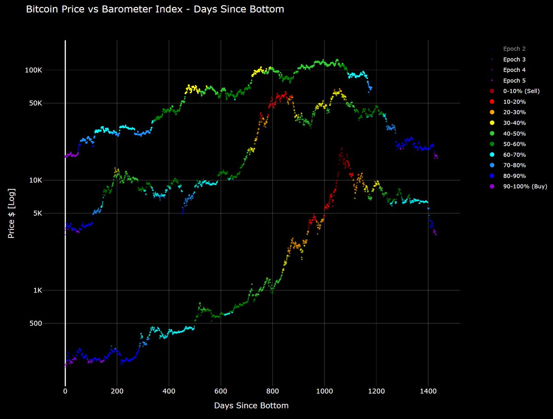Click the dark red 0-10% (Sell) legend marker

(493, 91)
